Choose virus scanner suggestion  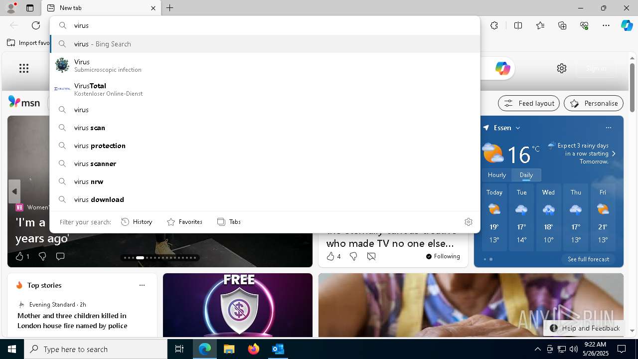coord(265,164)
